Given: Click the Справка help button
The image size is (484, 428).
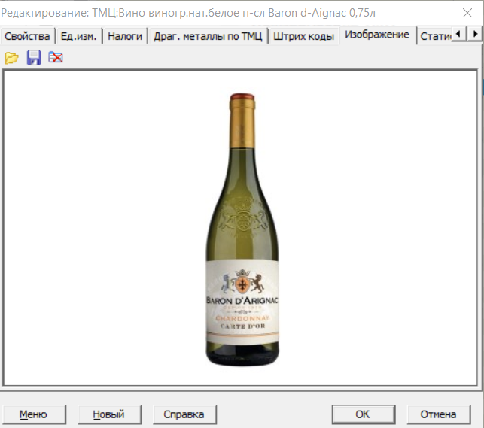Looking at the screenshot, I should click(184, 414).
